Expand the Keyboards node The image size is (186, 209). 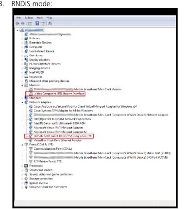[x=22, y=77]
